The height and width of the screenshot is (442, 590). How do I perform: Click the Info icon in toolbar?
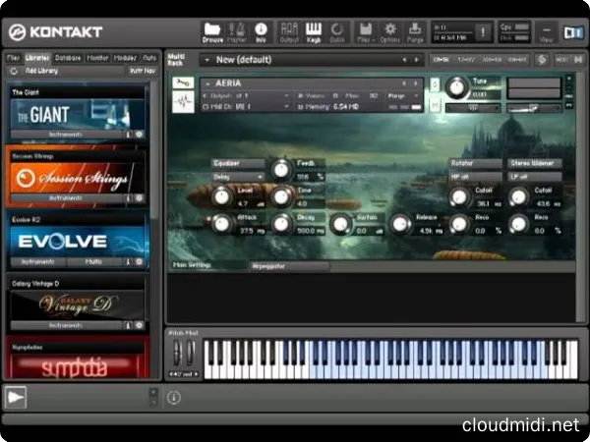(x=261, y=30)
